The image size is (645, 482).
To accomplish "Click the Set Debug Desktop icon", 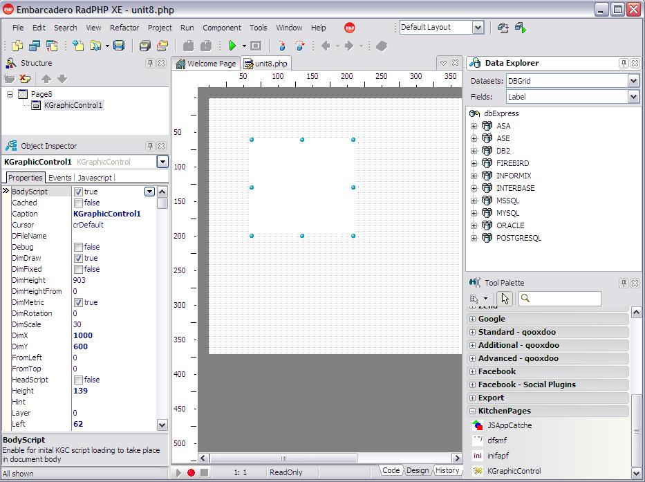I will pos(521,28).
